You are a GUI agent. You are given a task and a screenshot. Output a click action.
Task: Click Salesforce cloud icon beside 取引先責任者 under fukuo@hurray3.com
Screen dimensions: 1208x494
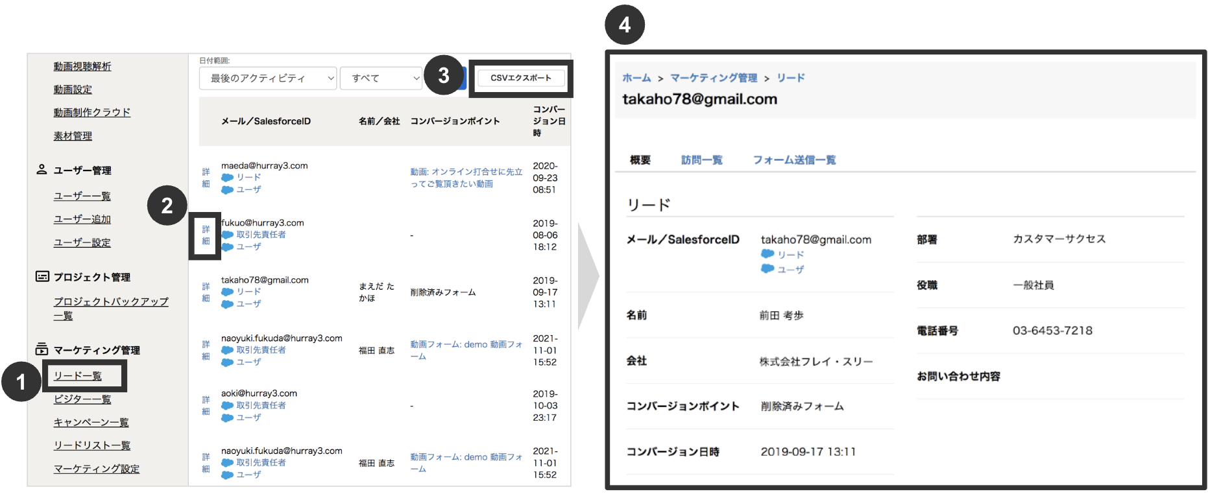click(x=227, y=235)
